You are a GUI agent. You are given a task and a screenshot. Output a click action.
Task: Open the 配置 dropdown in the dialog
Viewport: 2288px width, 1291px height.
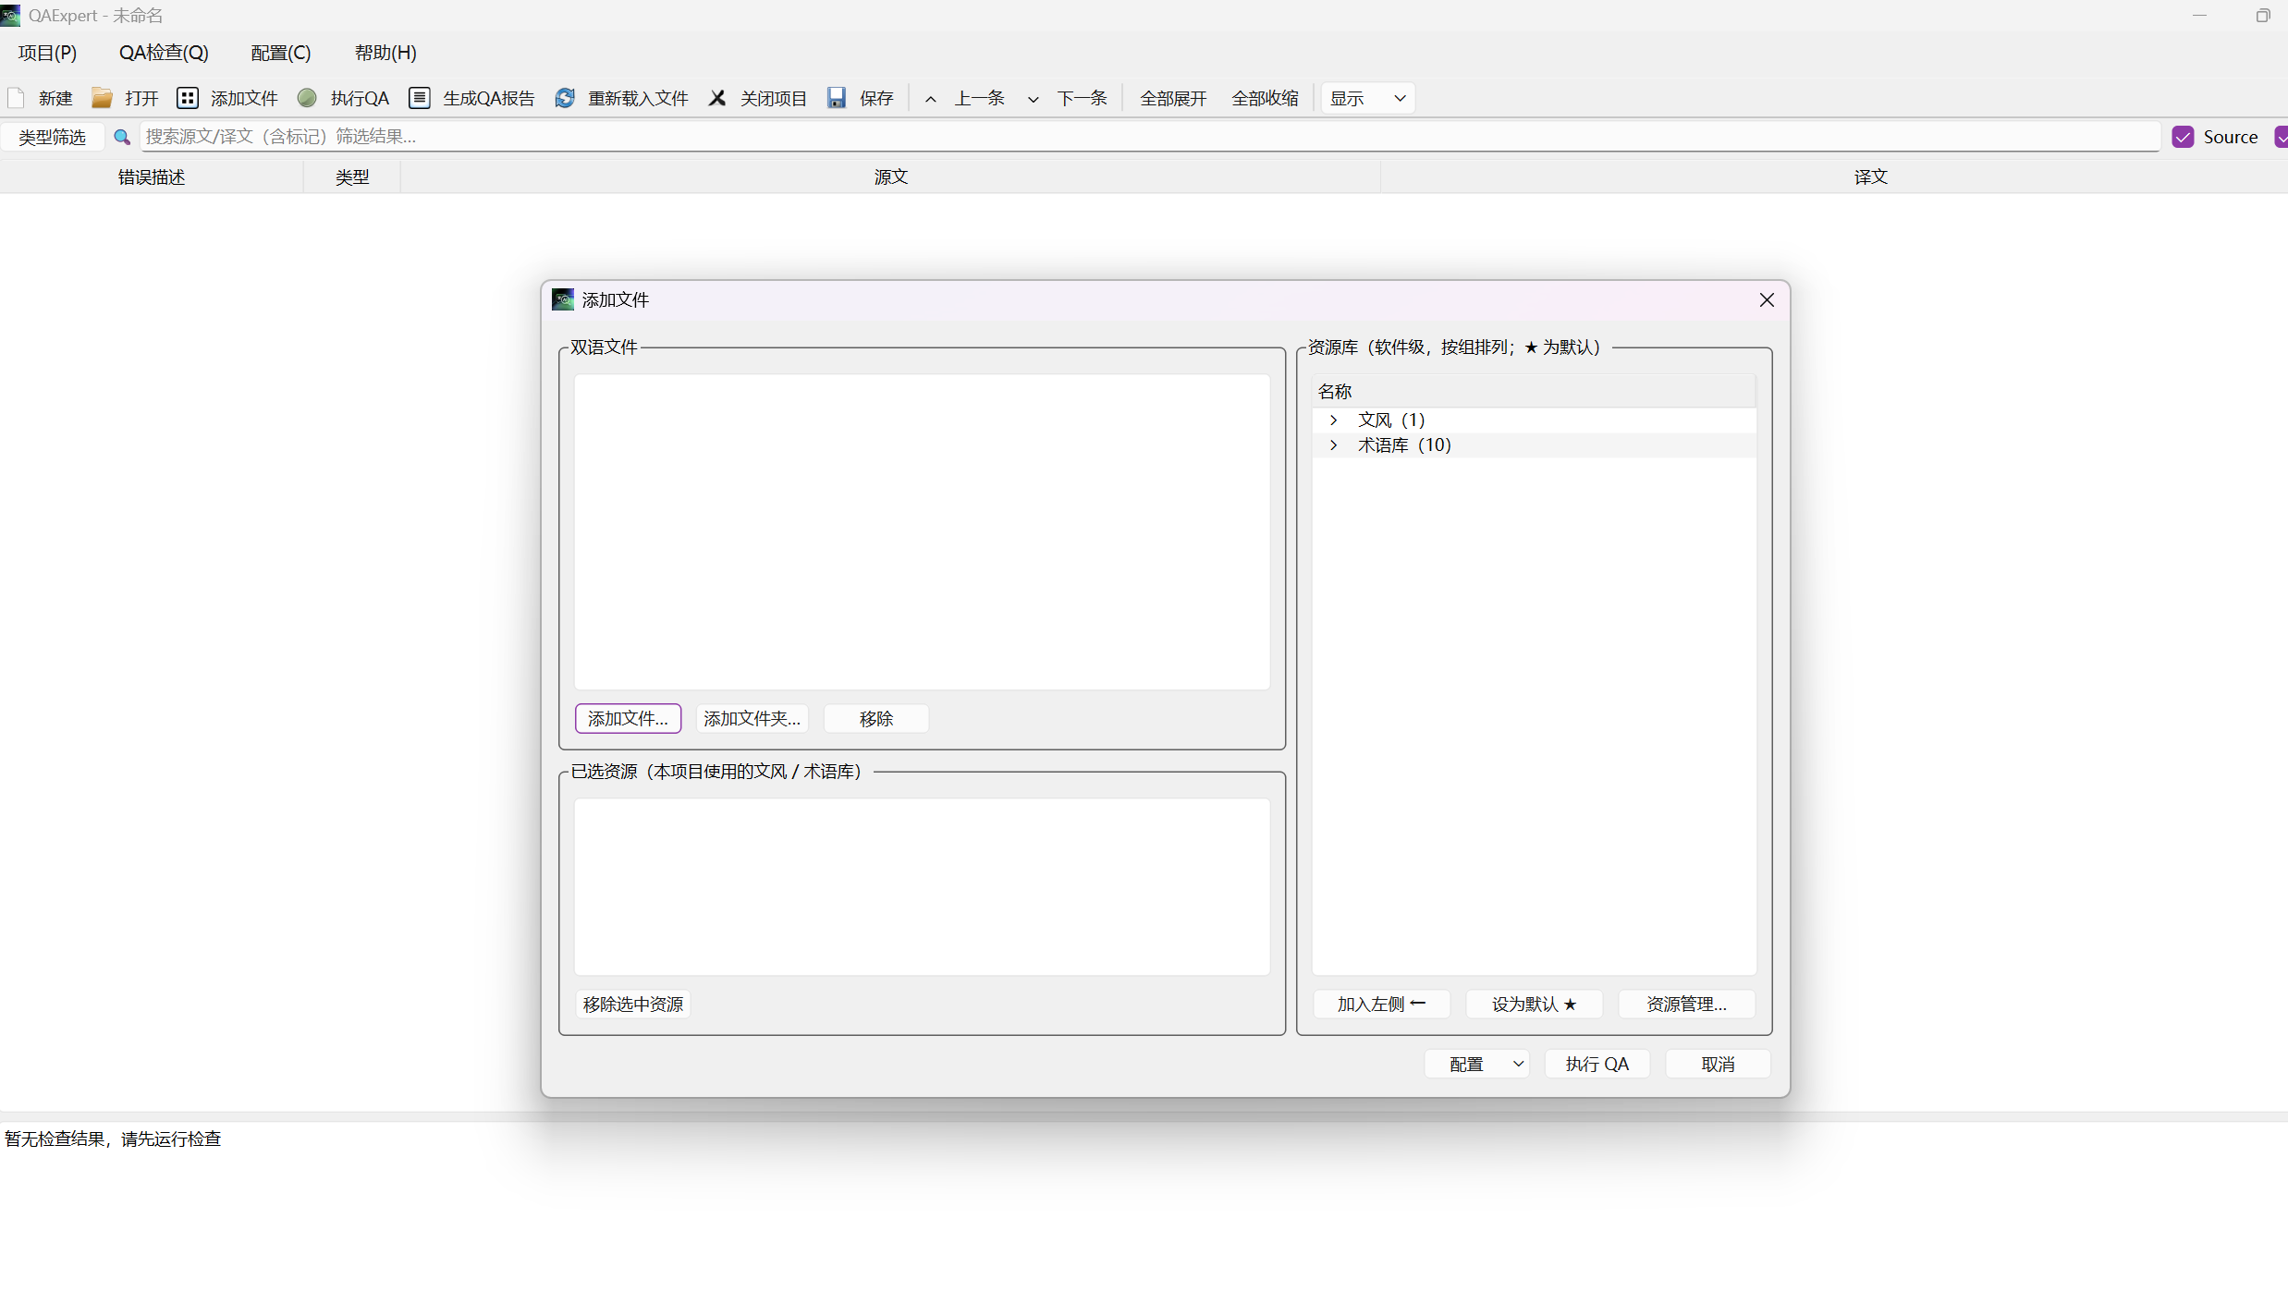pyautogui.click(x=1476, y=1064)
